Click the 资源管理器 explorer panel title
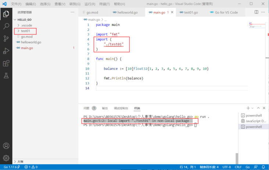Image resolution: width=269 pixels, height=170 pixels. coord(25,12)
